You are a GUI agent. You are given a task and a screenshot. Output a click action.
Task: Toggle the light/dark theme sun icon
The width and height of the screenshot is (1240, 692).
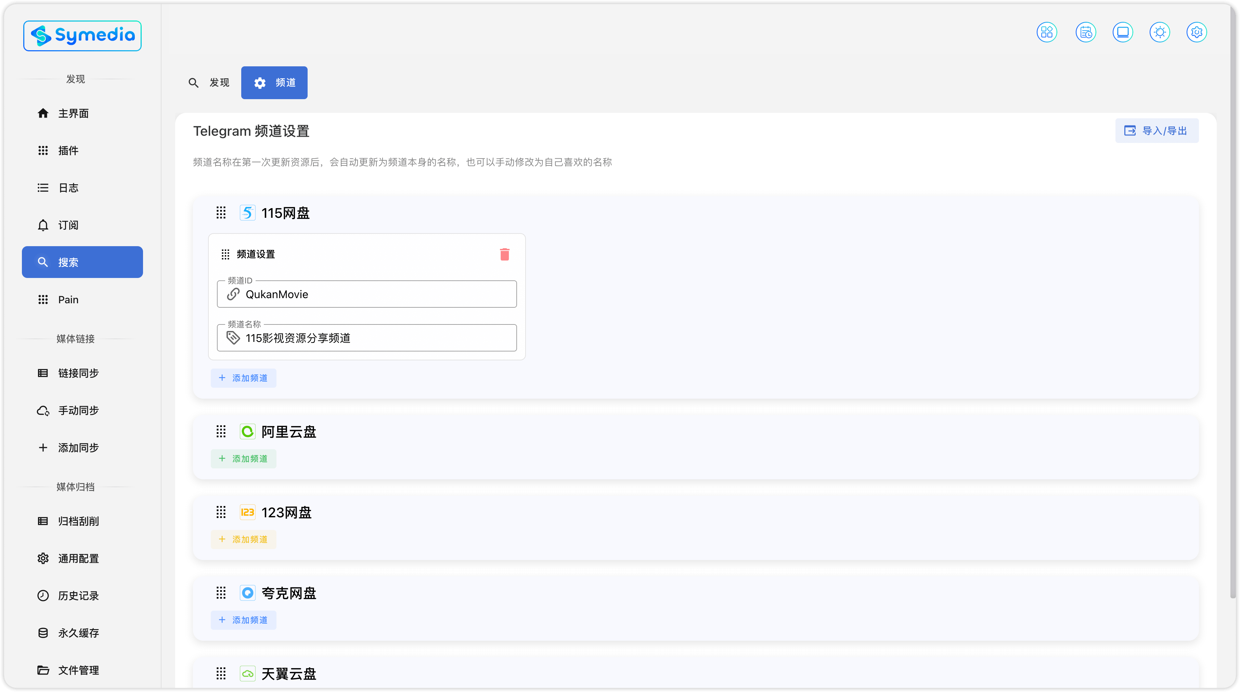click(x=1160, y=32)
